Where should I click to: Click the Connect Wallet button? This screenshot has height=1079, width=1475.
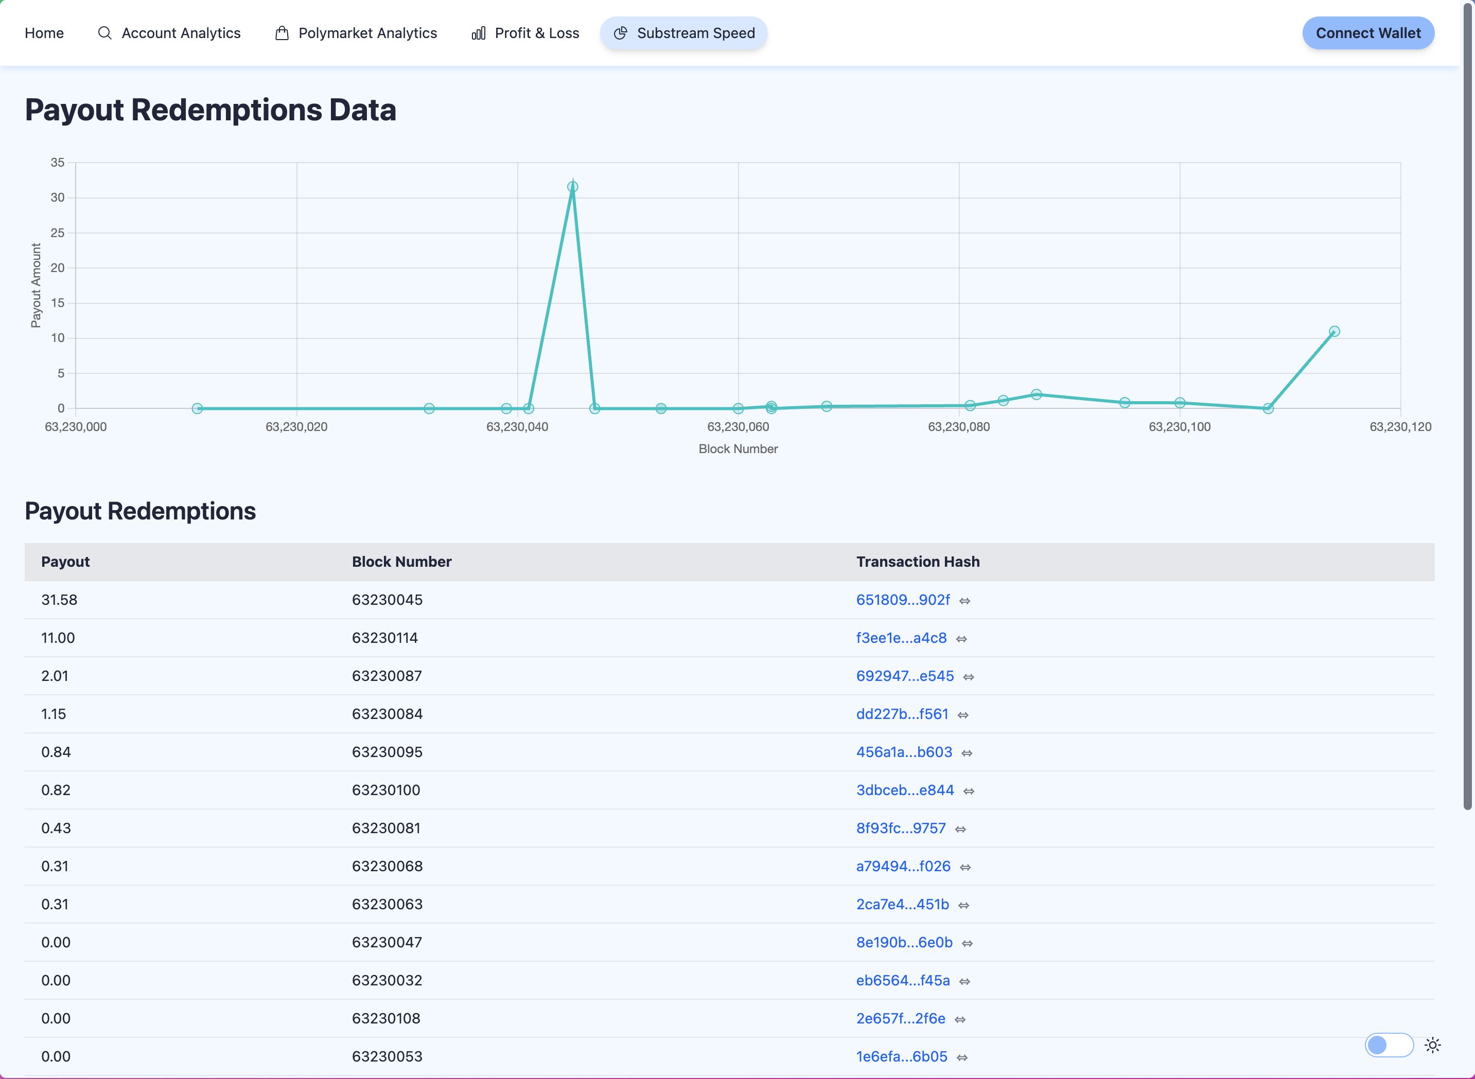coord(1368,32)
